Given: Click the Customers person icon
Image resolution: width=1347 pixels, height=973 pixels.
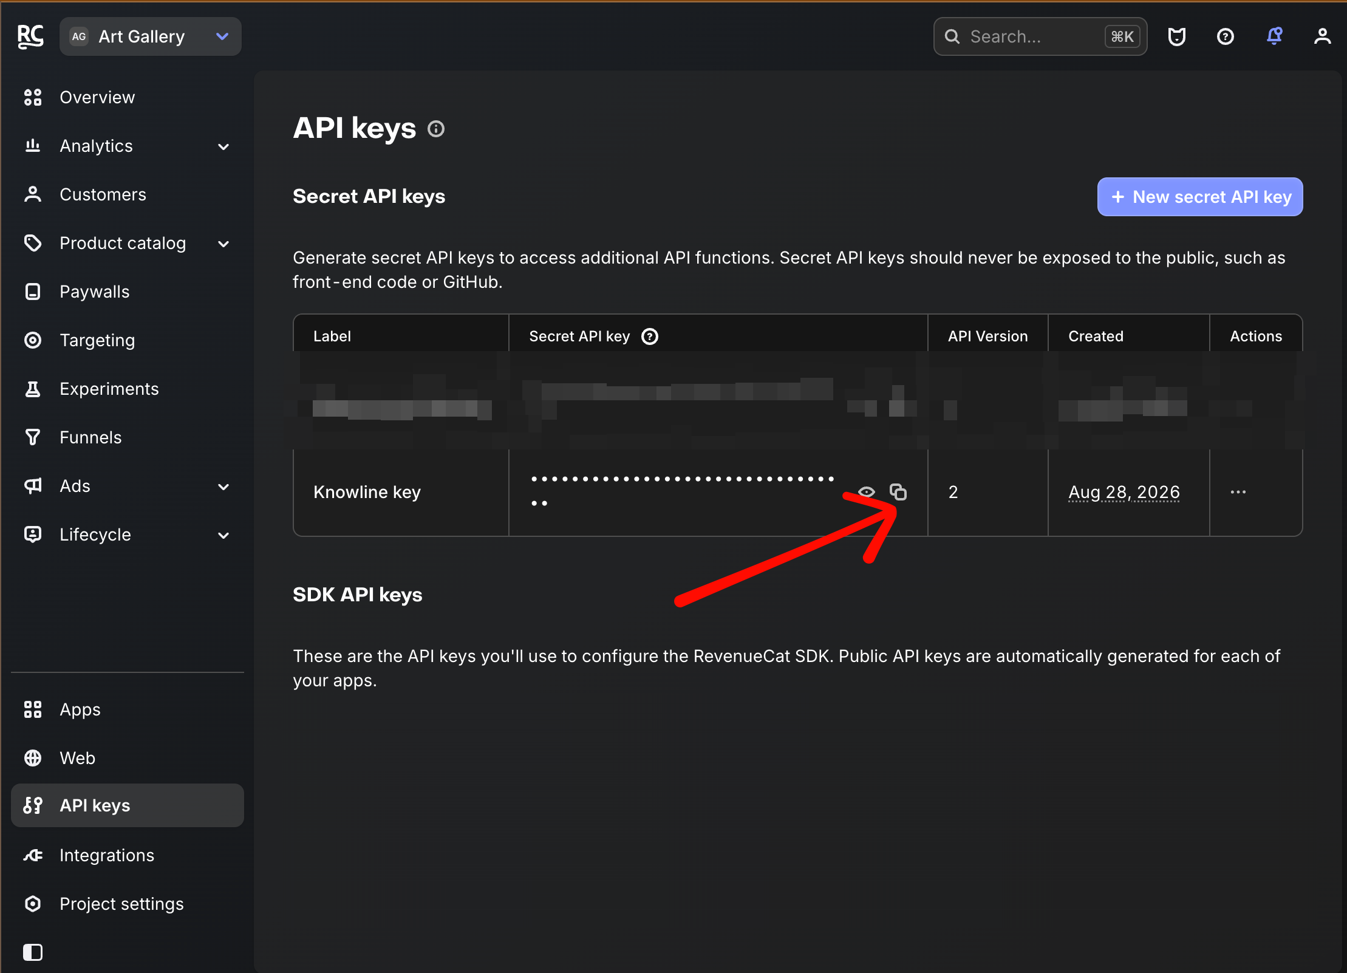Looking at the screenshot, I should [x=33, y=194].
